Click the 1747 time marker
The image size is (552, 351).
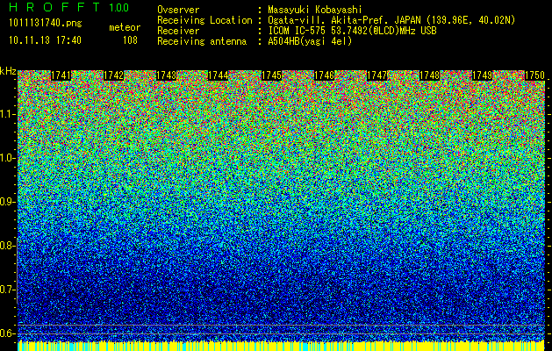pyautogui.click(x=376, y=75)
